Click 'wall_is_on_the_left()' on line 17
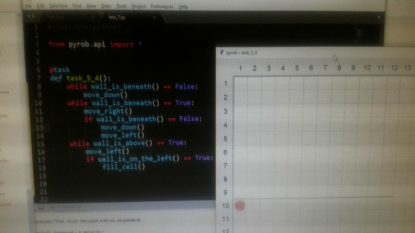This screenshot has height=233, width=415. point(139,159)
